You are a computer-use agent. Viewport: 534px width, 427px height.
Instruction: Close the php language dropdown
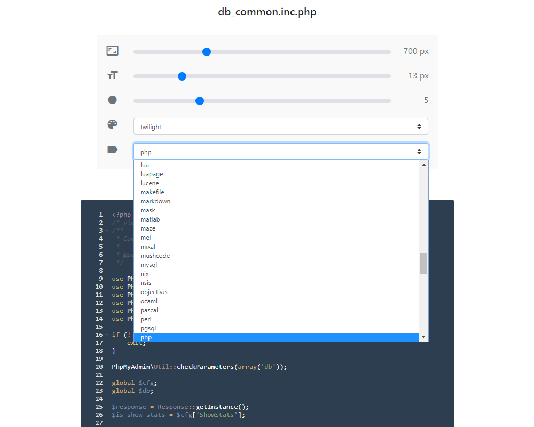tap(280, 152)
